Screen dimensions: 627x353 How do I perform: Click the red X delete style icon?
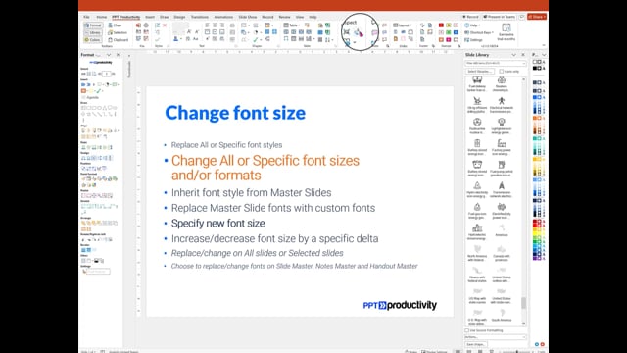pyautogui.click(x=165, y=25)
